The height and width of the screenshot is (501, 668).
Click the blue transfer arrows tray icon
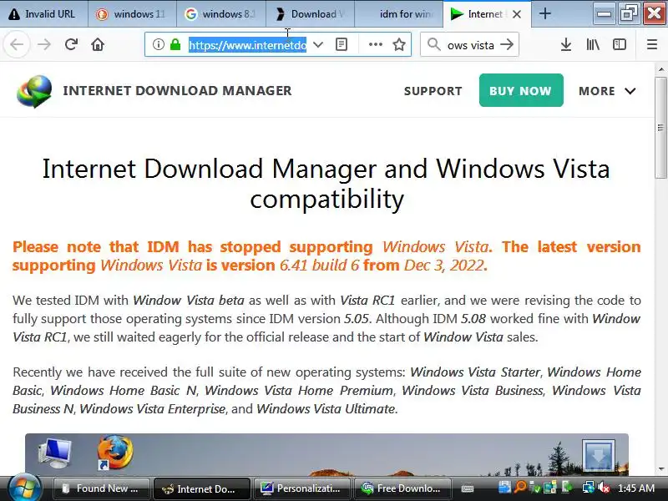click(x=504, y=488)
